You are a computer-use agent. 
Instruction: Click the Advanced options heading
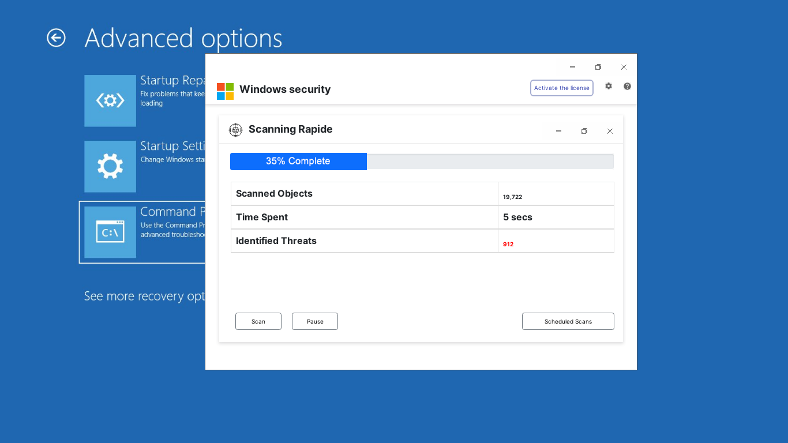coord(183,38)
